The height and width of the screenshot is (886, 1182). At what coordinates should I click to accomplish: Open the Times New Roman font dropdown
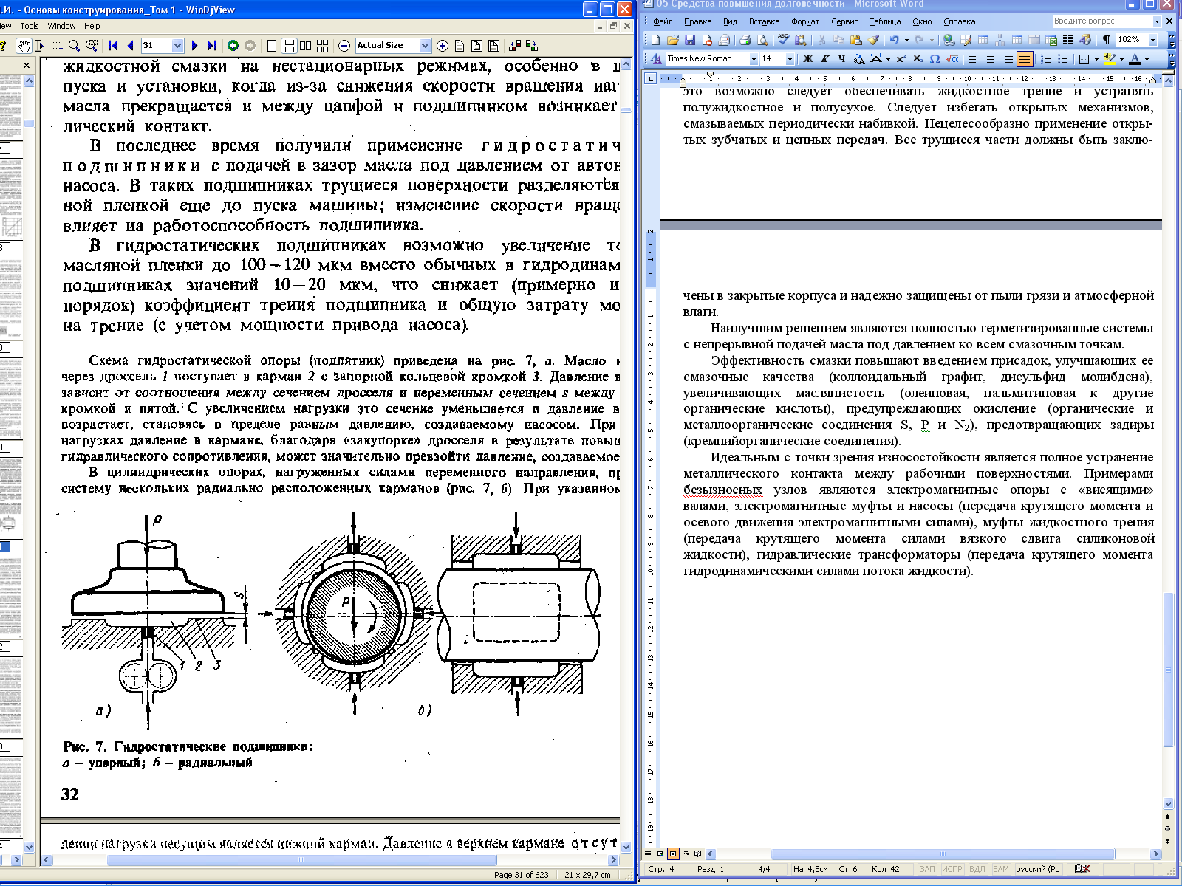754,59
